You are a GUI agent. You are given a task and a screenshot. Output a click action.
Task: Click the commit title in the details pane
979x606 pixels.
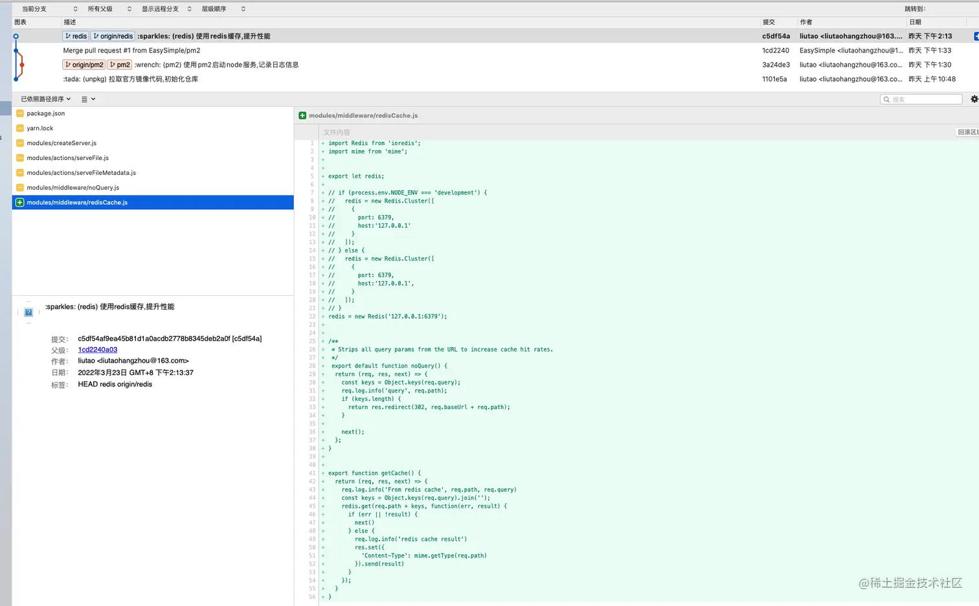110,307
